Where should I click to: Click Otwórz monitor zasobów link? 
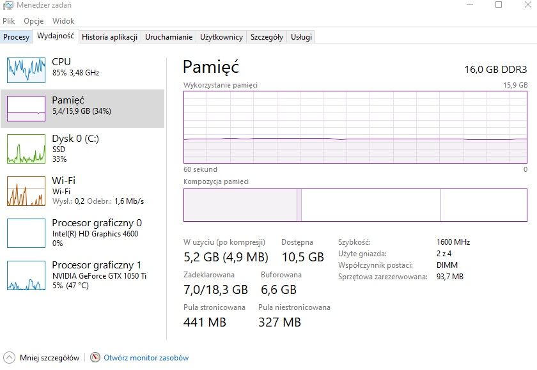[146, 358]
